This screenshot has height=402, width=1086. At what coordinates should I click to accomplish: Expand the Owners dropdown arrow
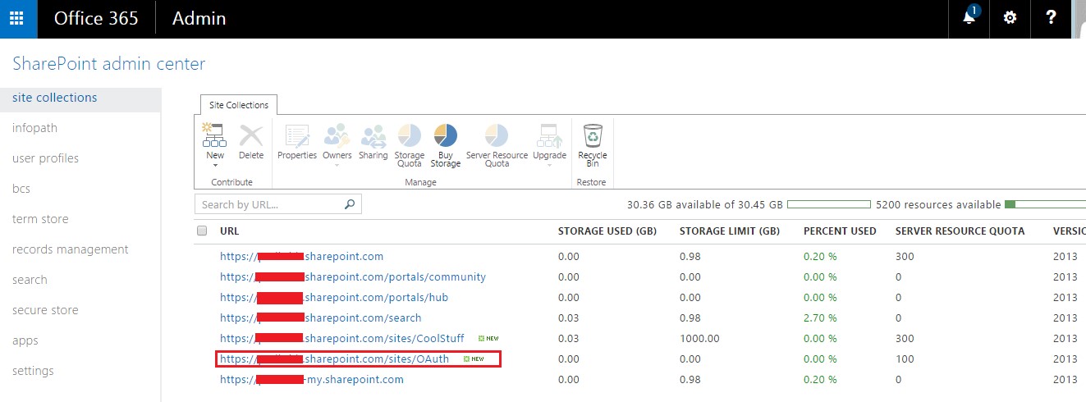(x=337, y=165)
